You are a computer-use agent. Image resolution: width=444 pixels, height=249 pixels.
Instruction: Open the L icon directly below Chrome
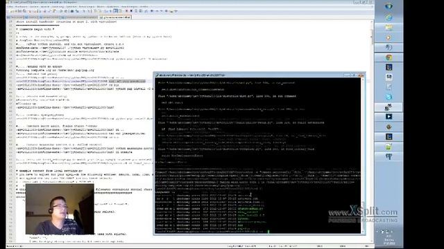[x=388, y=67]
